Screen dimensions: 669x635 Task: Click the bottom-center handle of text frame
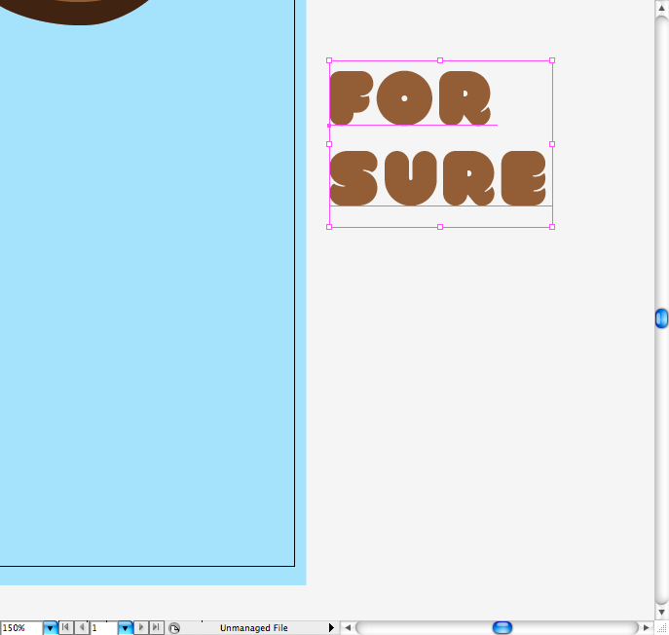(x=440, y=227)
